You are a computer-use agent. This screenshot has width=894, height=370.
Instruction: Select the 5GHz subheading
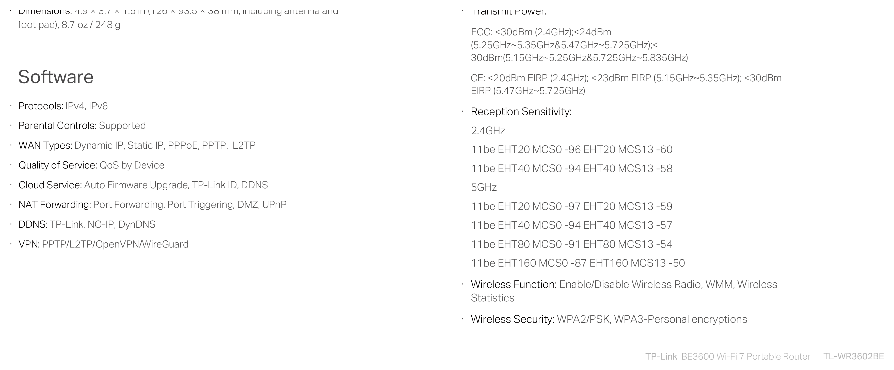(483, 188)
